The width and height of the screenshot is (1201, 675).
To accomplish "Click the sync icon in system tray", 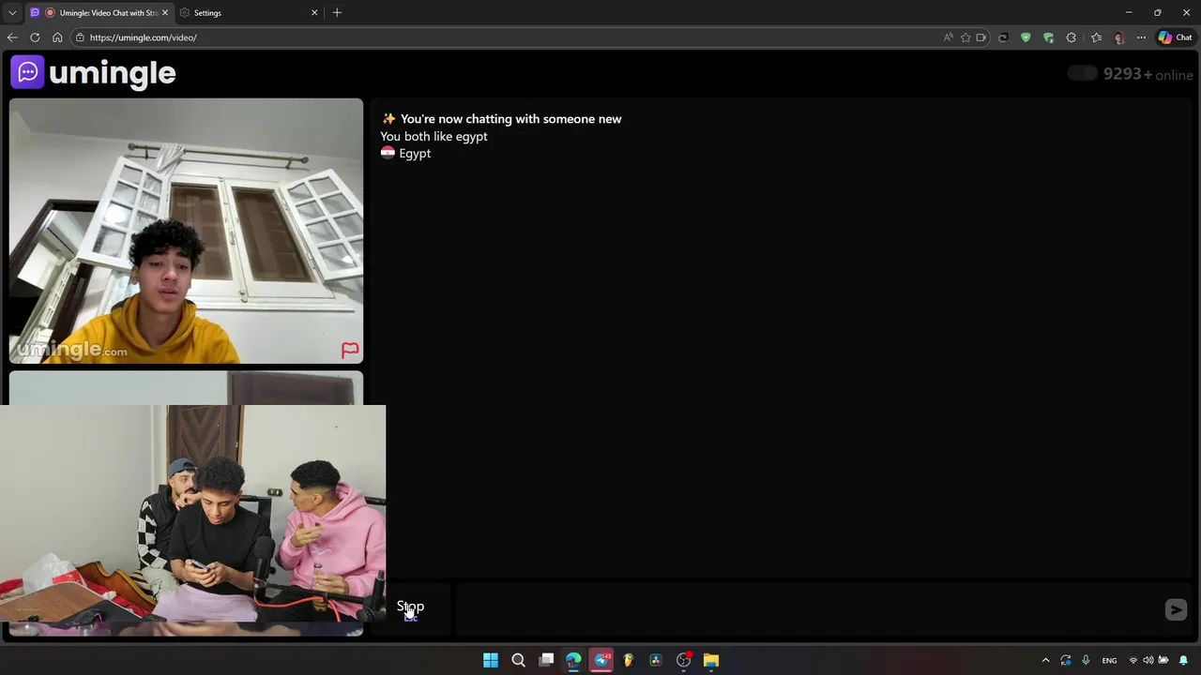I will tap(1066, 660).
